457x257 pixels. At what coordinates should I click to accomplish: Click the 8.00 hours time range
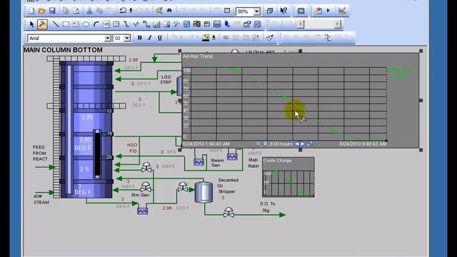coord(281,143)
